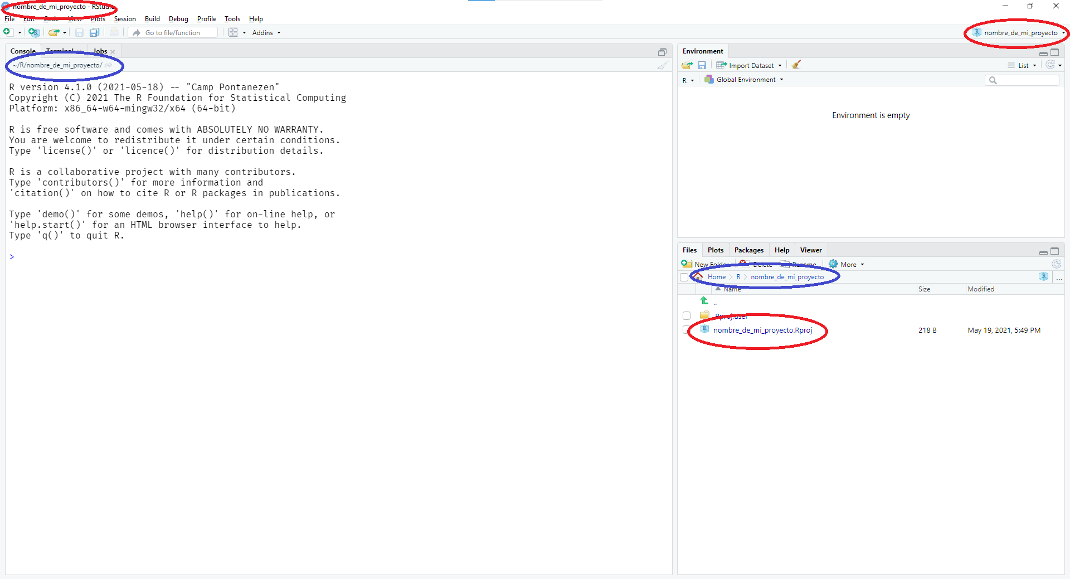Go to Home via house icon

(x=698, y=277)
